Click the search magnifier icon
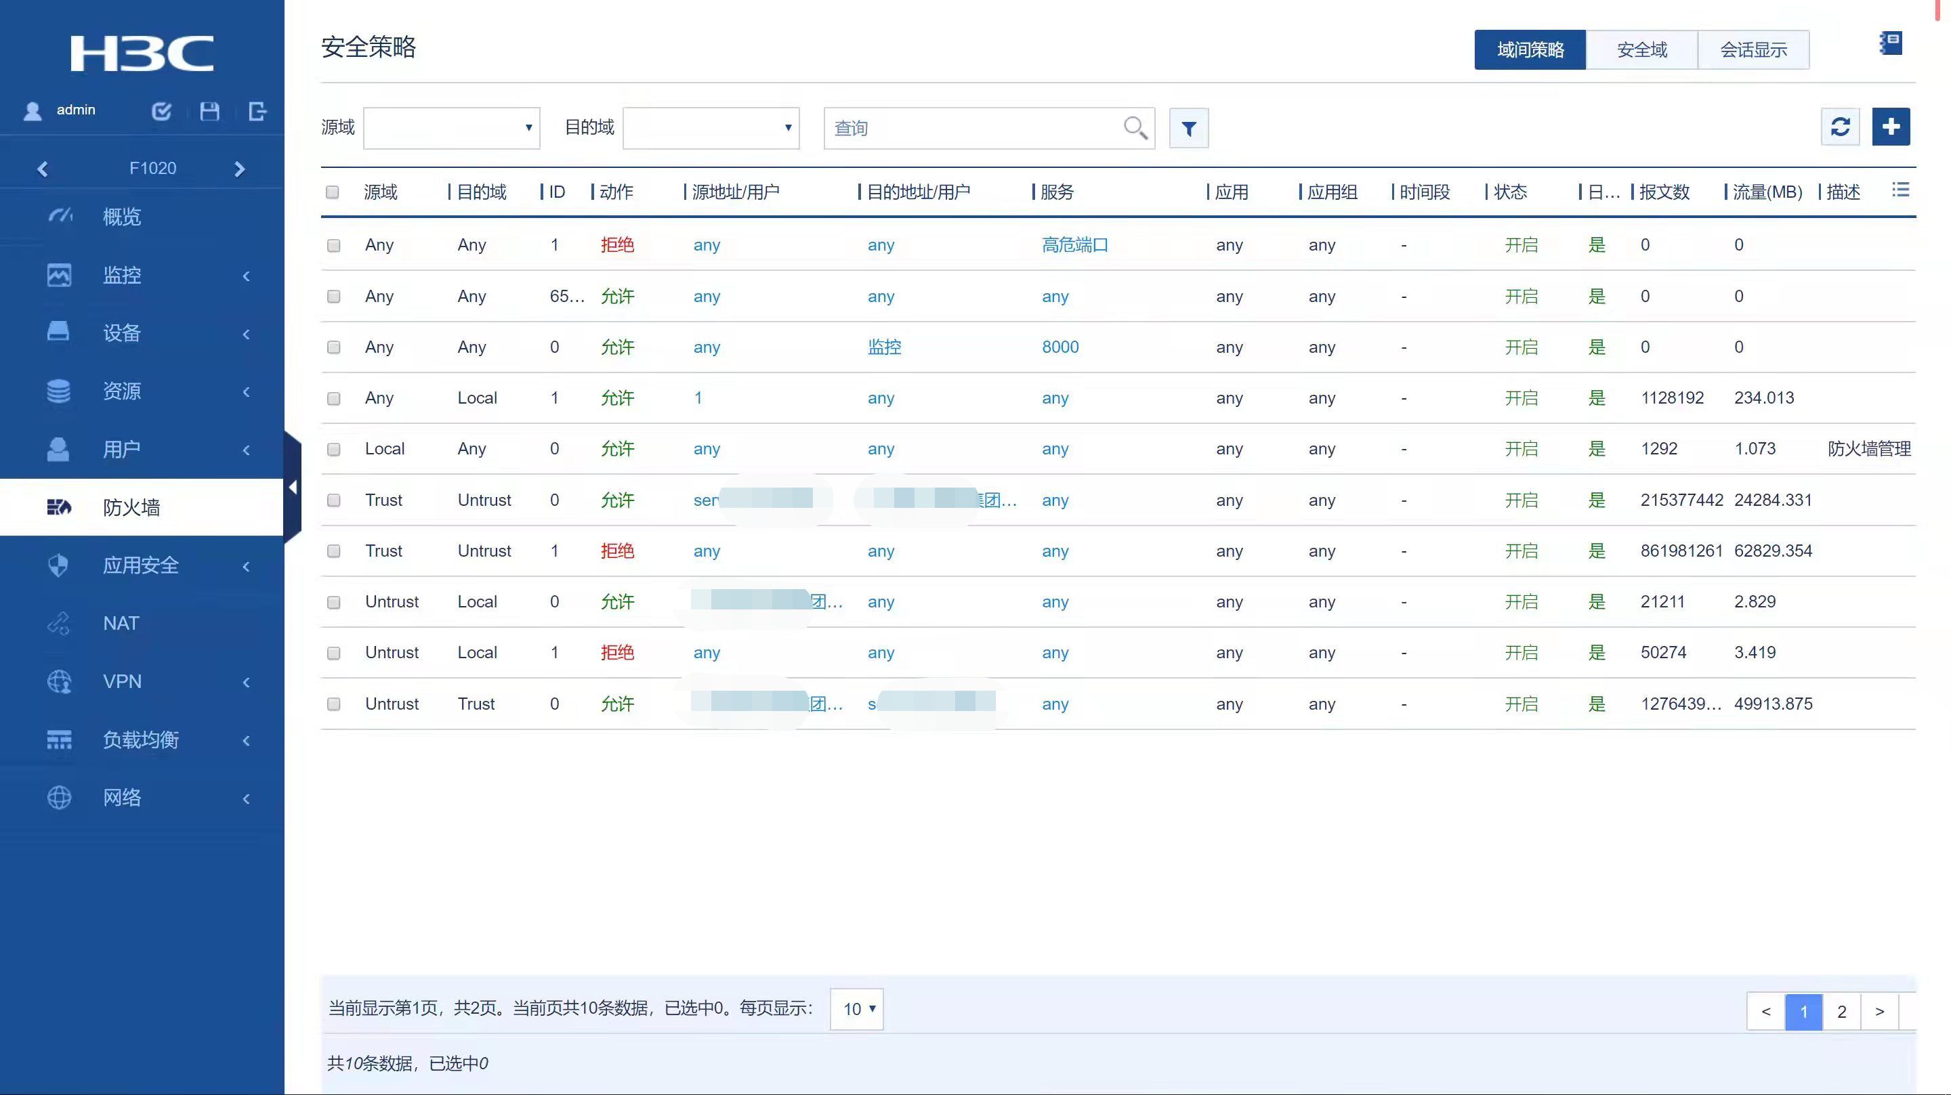Image resolution: width=1951 pixels, height=1095 pixels. pos(1135,127)
